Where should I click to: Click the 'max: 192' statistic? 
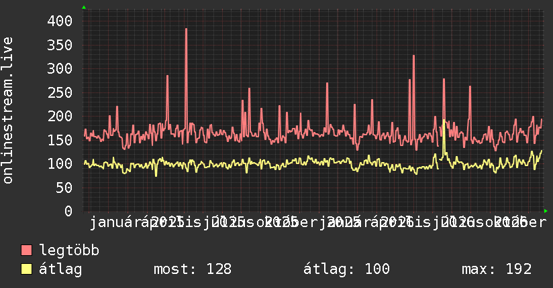pyautogui.click(x=497, y=269)
